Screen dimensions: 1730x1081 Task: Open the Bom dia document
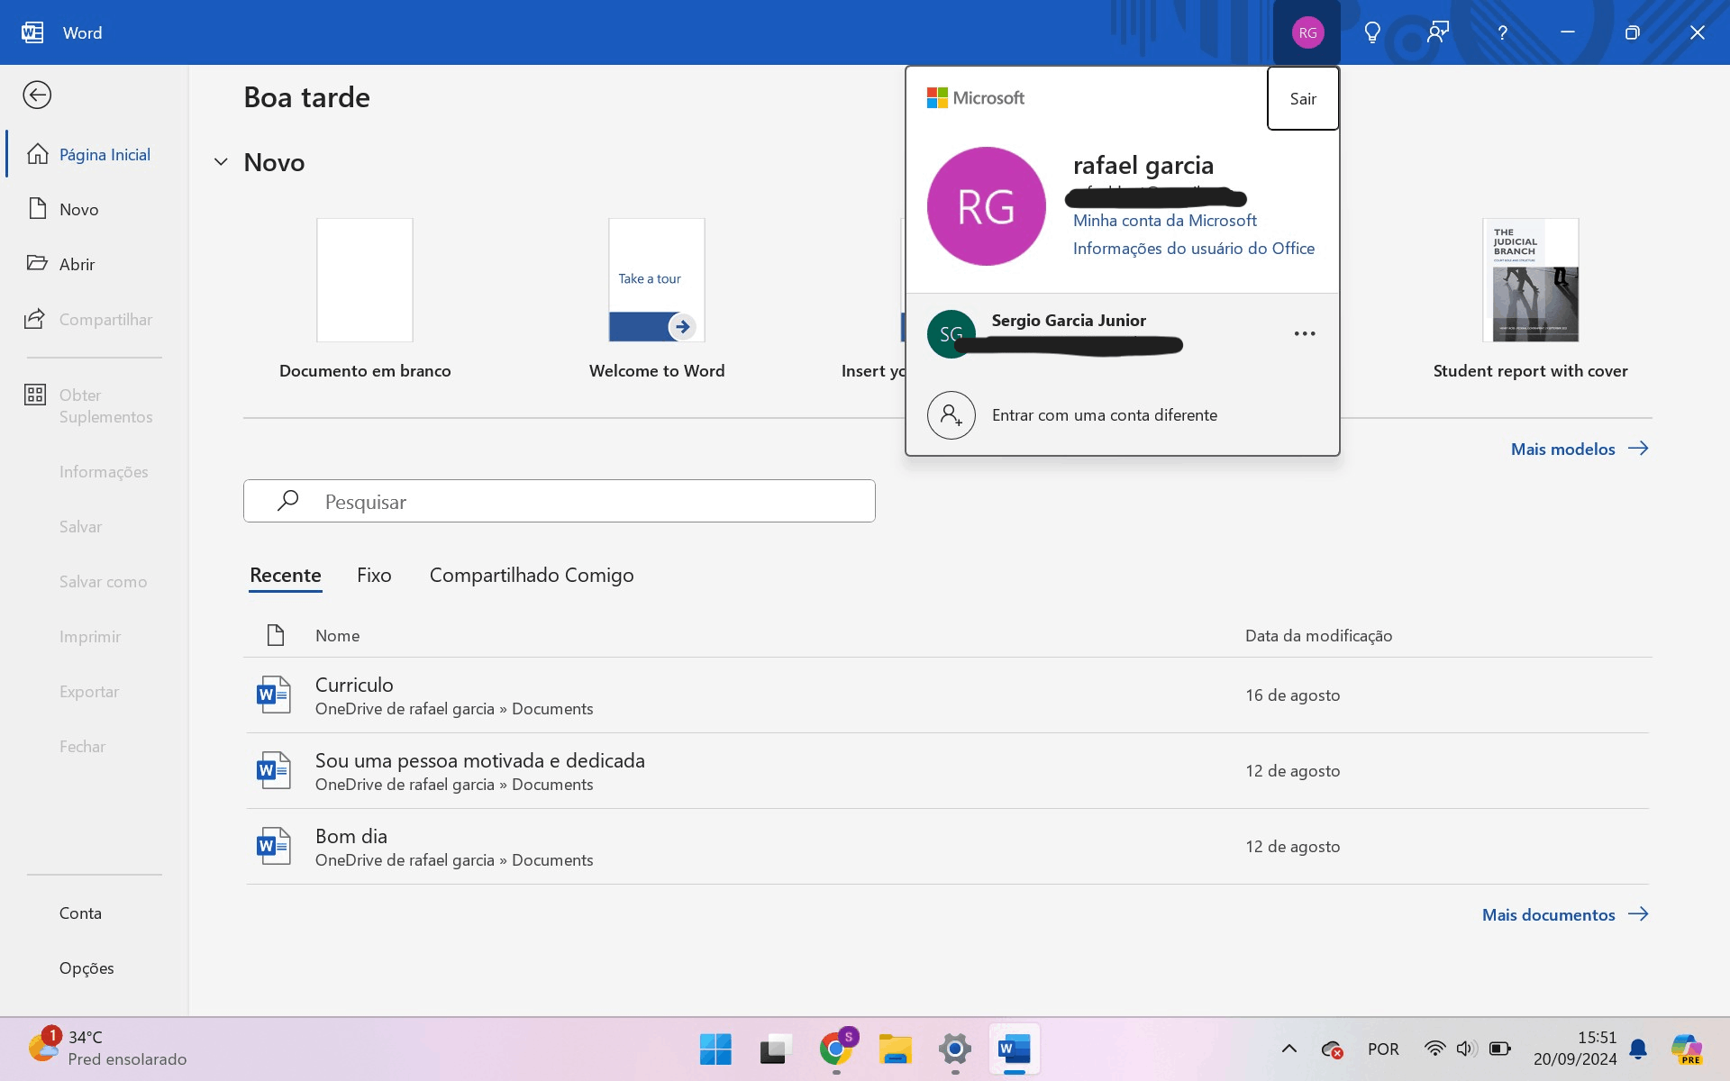947,846
